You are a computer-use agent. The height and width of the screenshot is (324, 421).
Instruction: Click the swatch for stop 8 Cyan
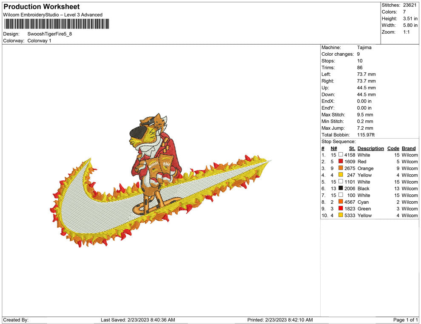click(341, 202)
